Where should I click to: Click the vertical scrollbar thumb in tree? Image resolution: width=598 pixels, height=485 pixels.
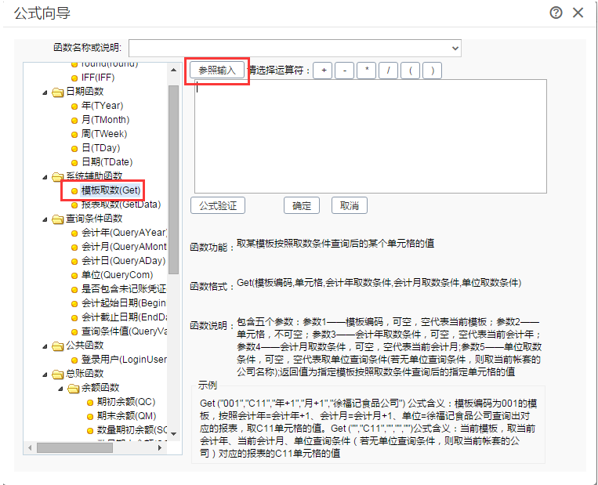pyautogui.click(x=173, y=179)
